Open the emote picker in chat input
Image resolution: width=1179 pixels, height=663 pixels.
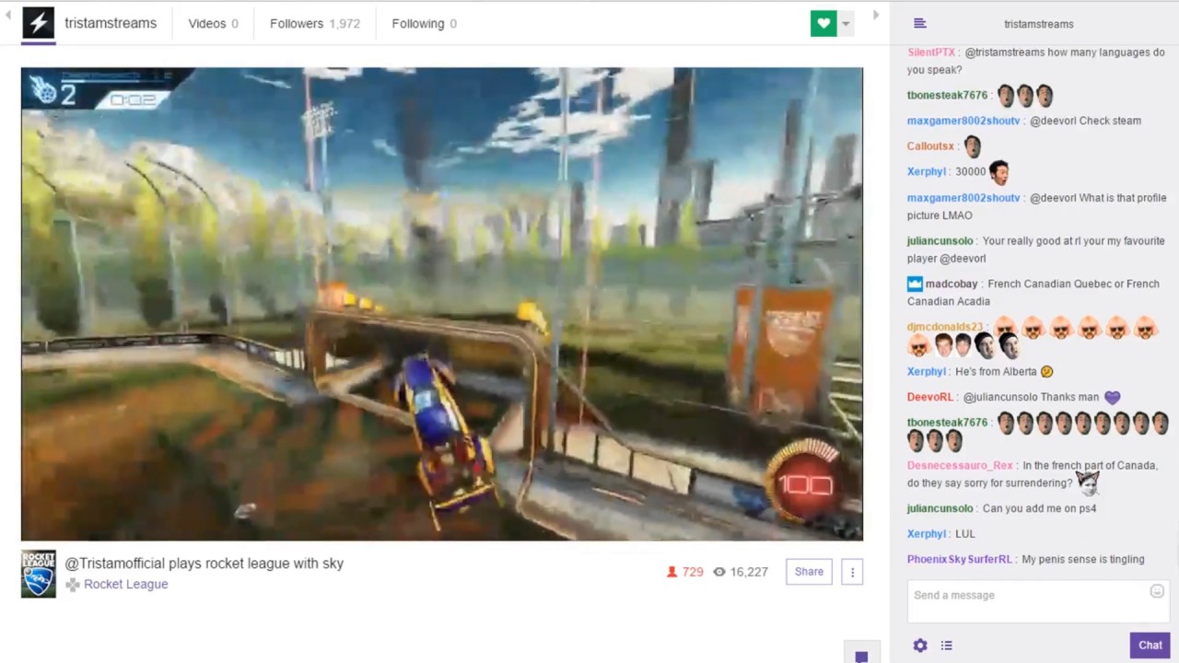[x=1157, y=592]
